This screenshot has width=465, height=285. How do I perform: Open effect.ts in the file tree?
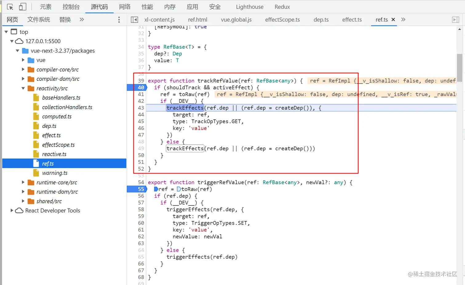(x=51, y=135)
